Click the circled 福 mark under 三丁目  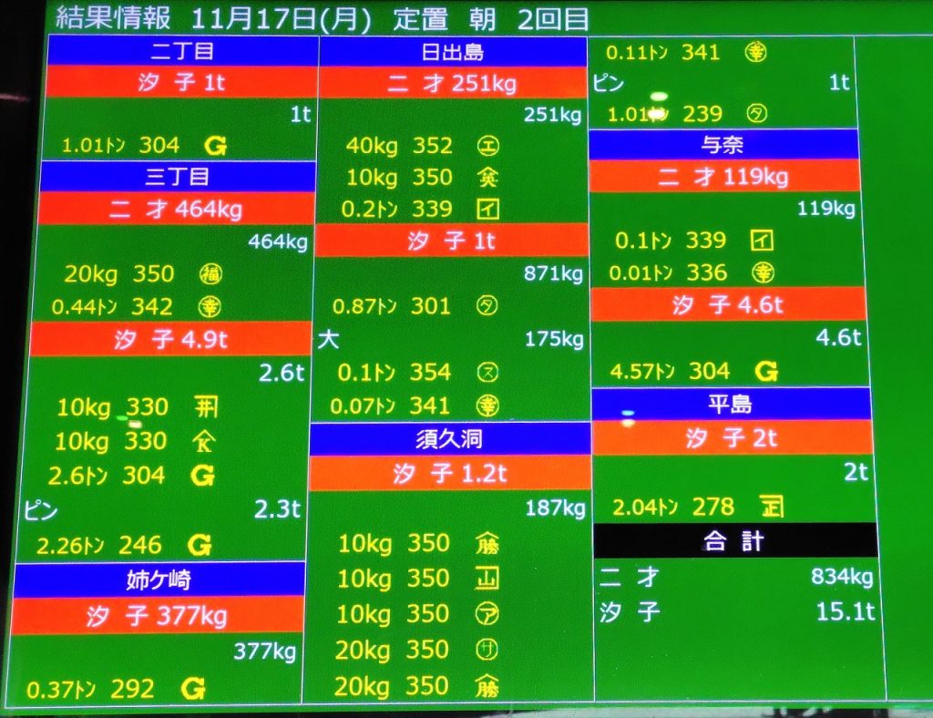(x=210, y=274)
